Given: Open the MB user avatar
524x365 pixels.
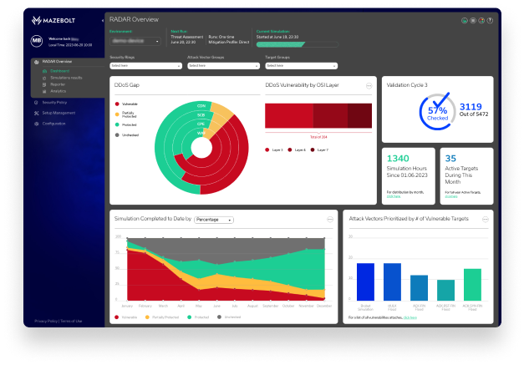Looking at the screenshot, I should click(x=37, y=39).
